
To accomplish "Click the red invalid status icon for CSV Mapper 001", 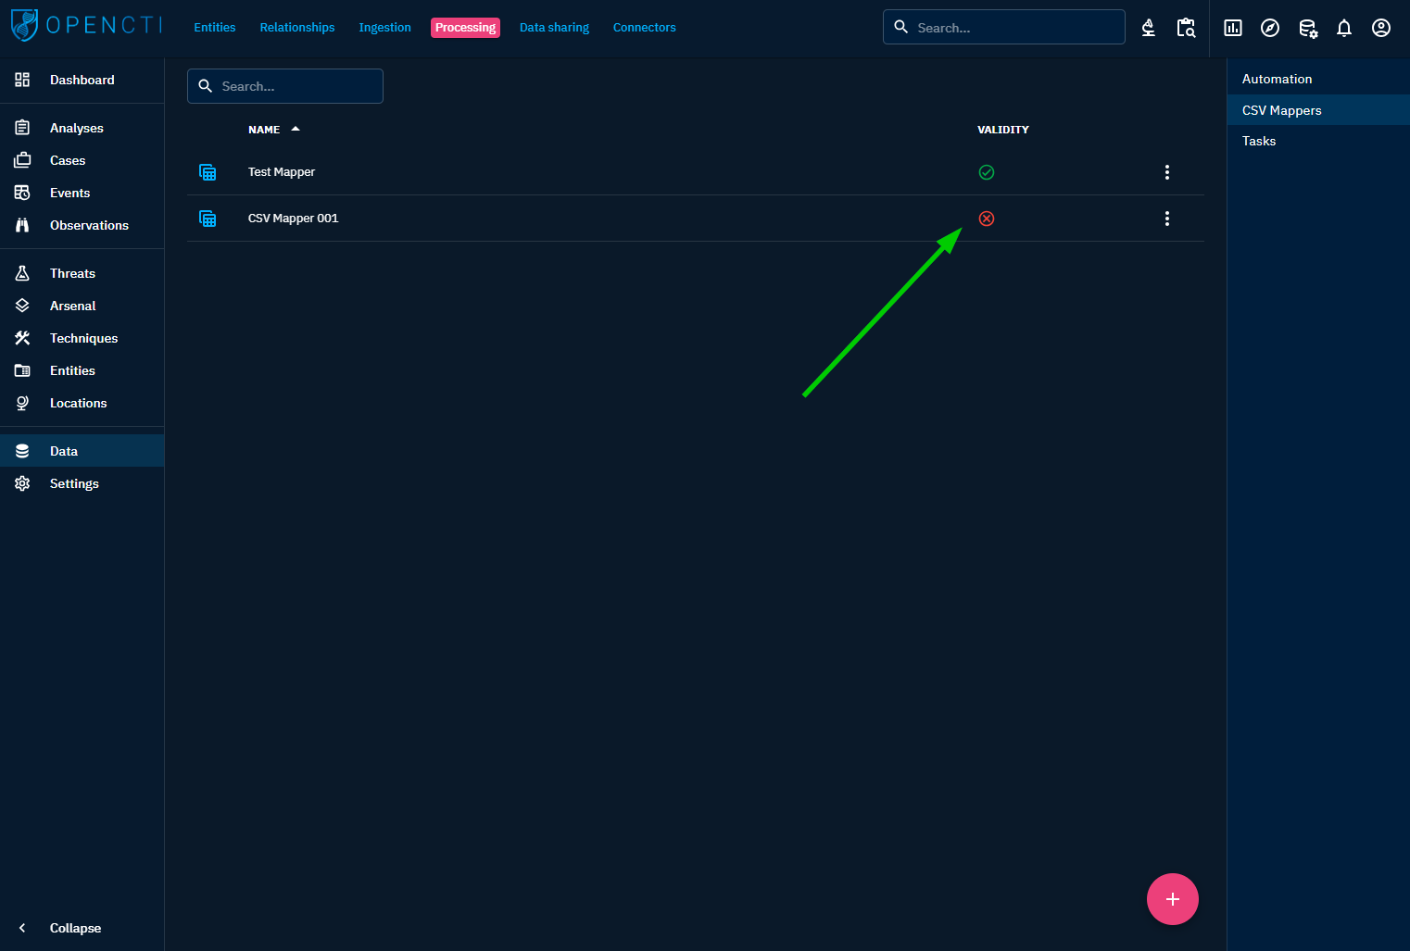I will point(986,219).
